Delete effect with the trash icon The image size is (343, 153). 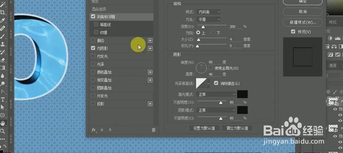click(x=153, y=130)
